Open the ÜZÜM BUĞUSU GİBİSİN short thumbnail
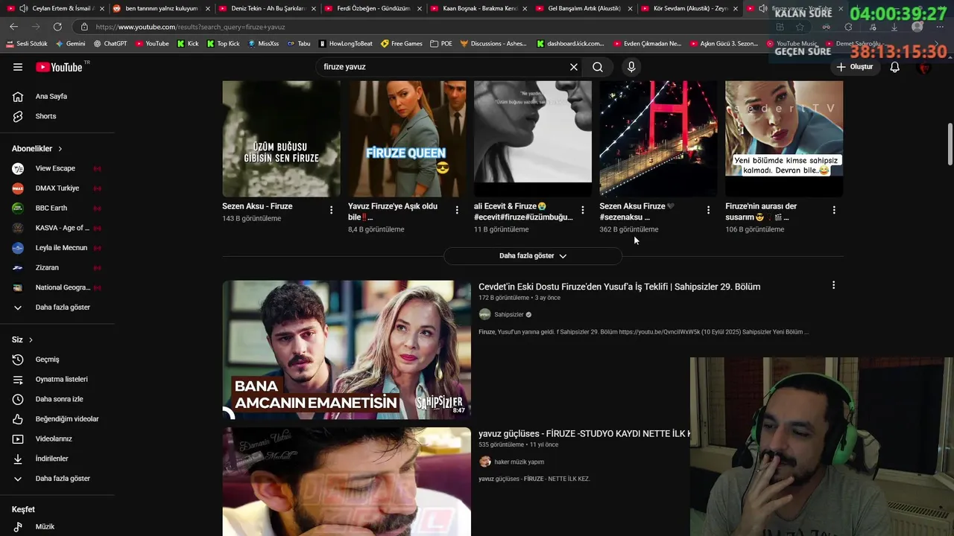 coord(281,138)
